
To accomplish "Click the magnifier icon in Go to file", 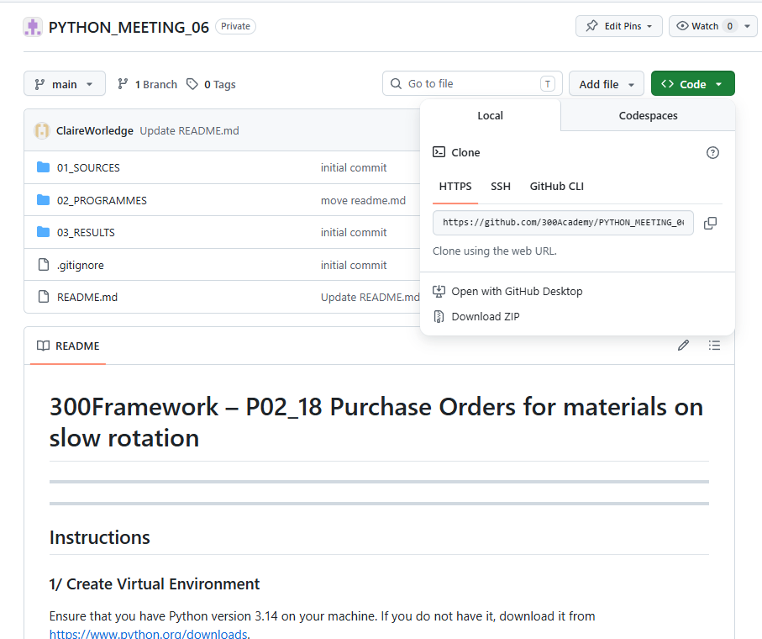I will pyautogui.click(x=396, y=83).
